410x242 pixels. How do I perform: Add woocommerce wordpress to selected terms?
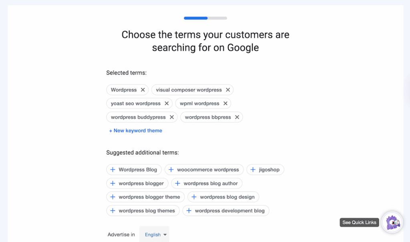point(204,169)
